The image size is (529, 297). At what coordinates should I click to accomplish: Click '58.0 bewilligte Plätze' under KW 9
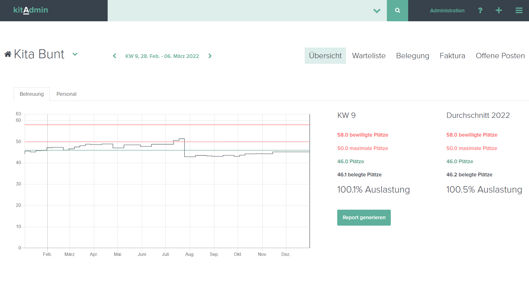point(363,135)
